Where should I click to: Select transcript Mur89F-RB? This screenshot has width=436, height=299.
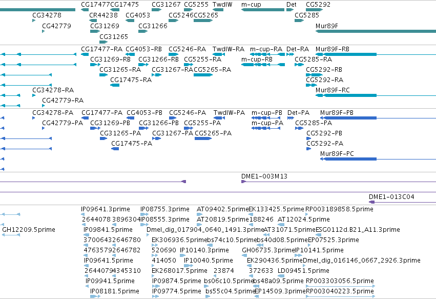(x=333, y=49)
